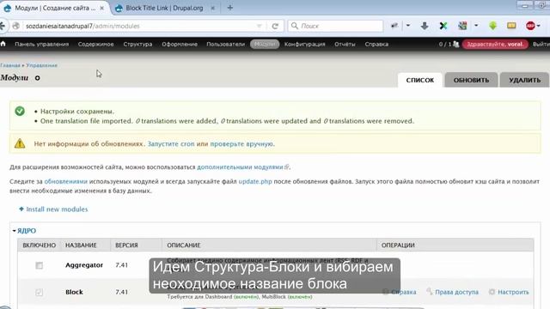The image size is (550, 309).
Task: Switch to the ОБНОВИТЬ tab
Action: click(471, 80)
